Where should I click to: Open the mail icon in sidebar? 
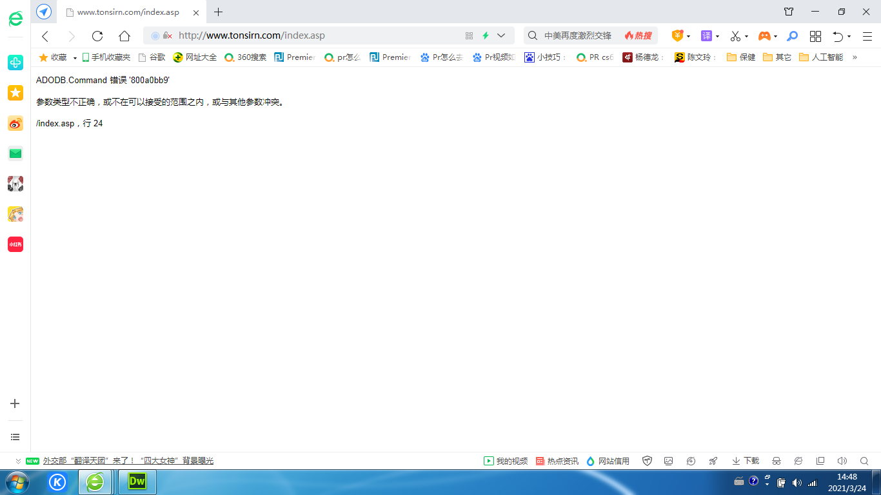tap(15, 153)
